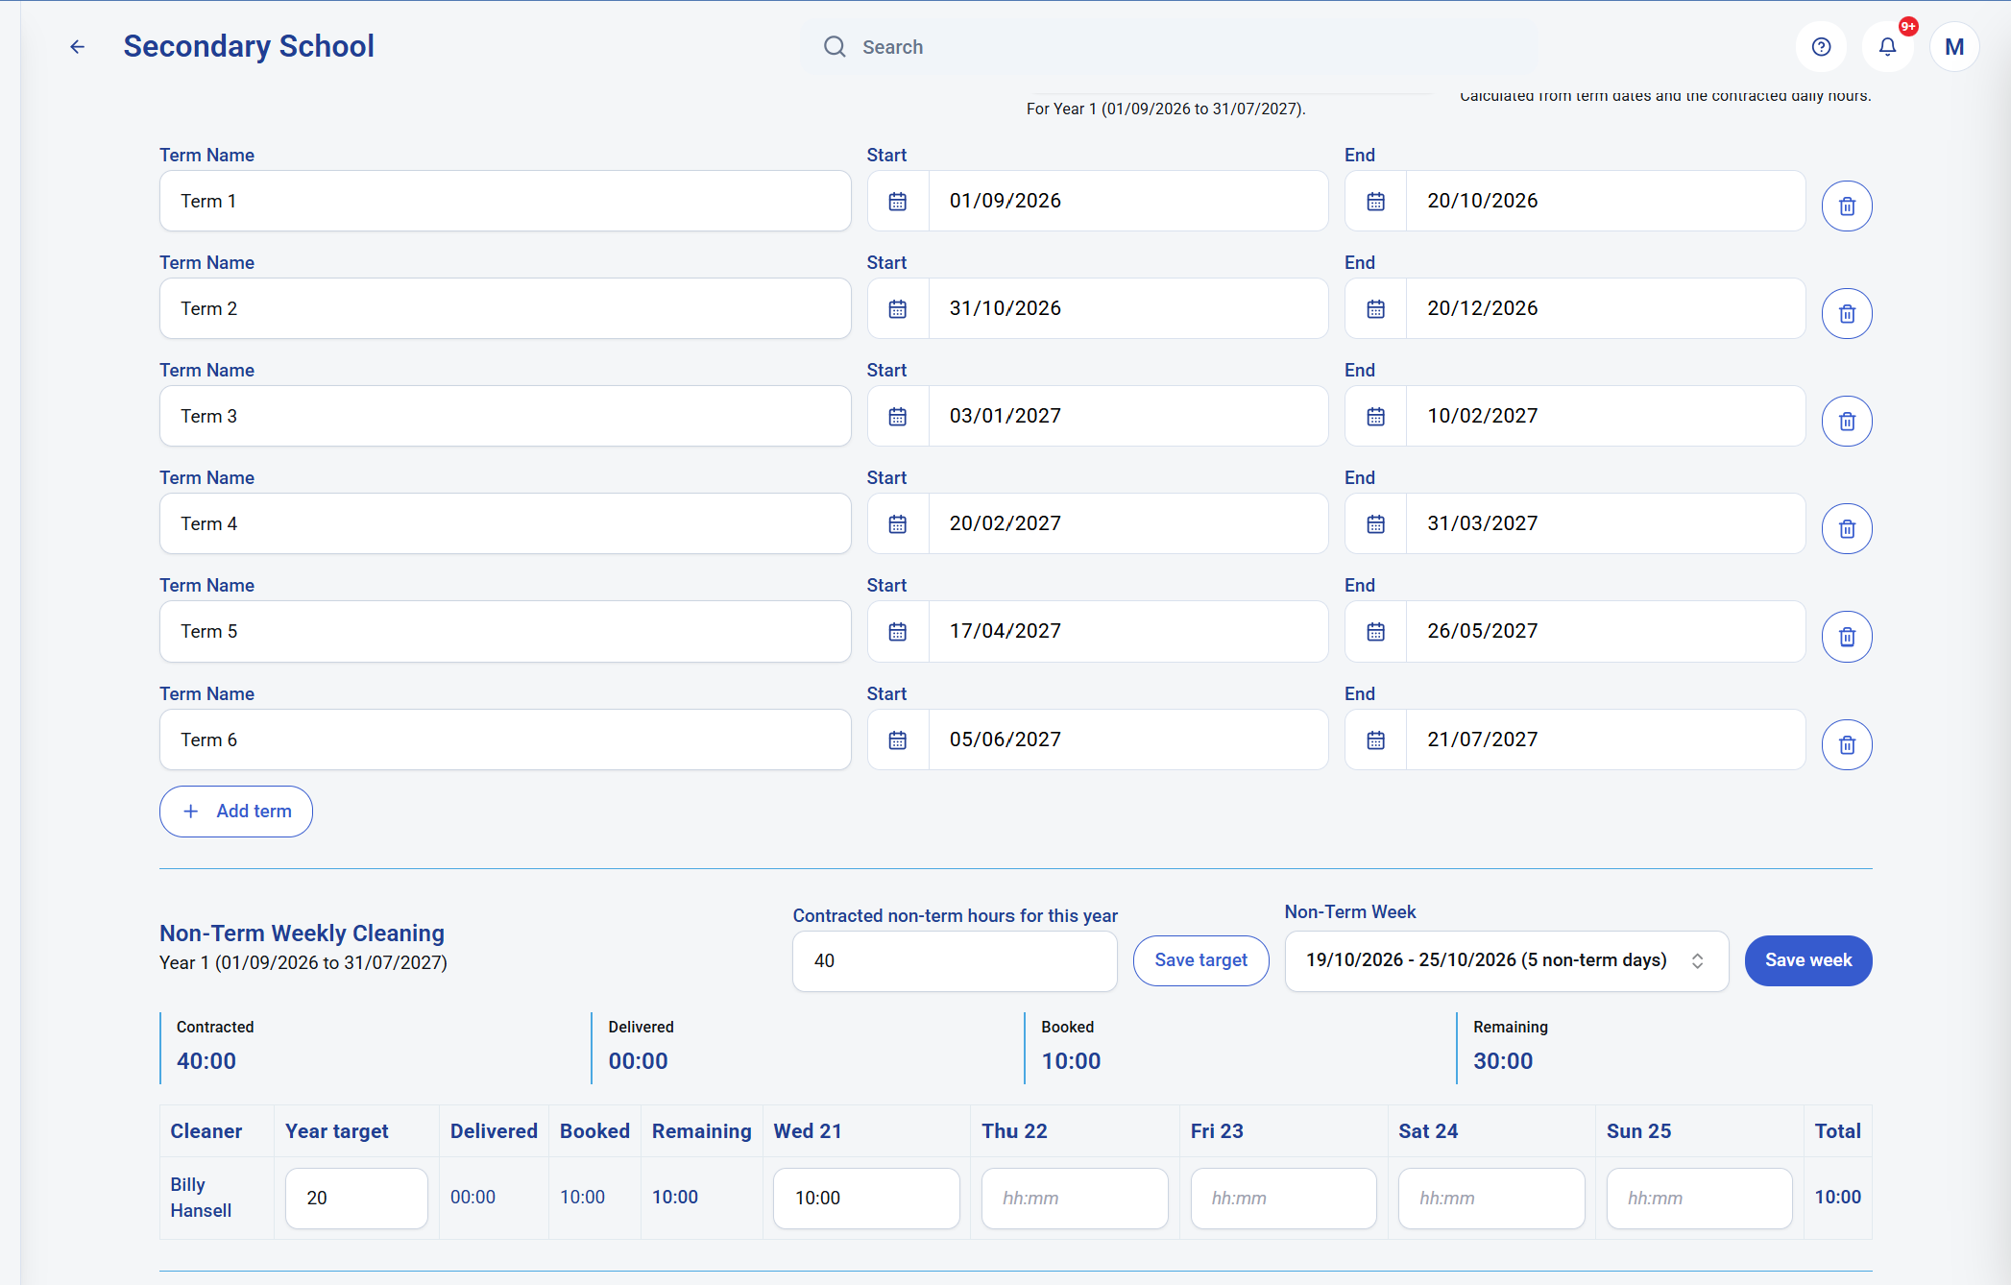2011x1285 pixels.
Task: Delete Term 3 with trash icon
Action: coord(1847,421)
